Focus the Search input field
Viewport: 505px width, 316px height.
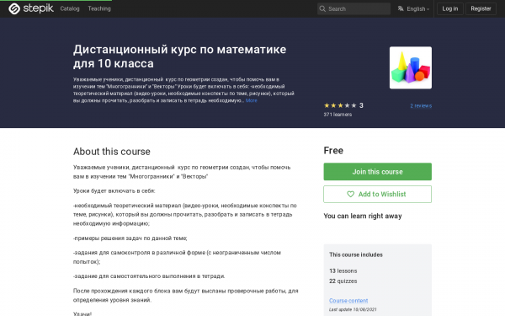click(x=353, y=8)
